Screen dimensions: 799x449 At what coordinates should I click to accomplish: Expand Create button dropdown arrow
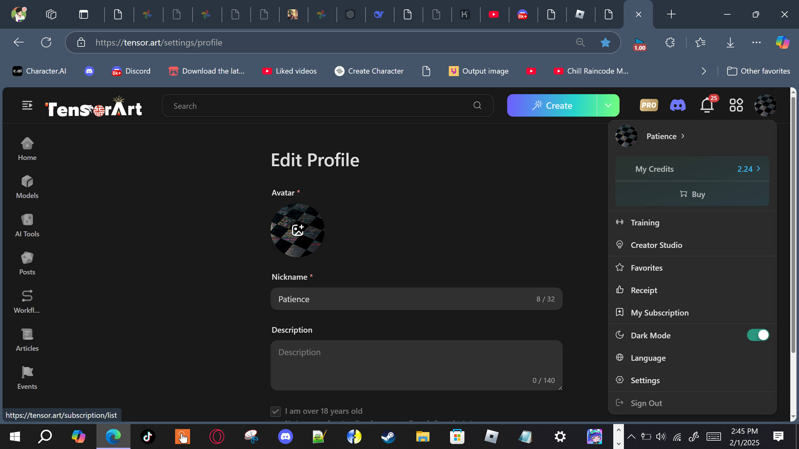(608, 105)
